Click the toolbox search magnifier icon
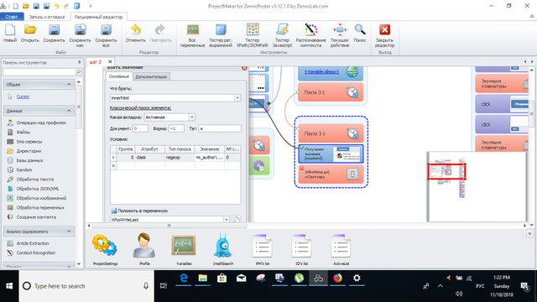This screenshot has height=302, width=537. tap(78, 72)
